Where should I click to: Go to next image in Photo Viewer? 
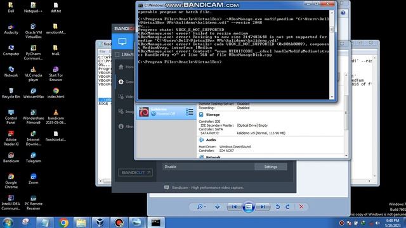[263, 207]
